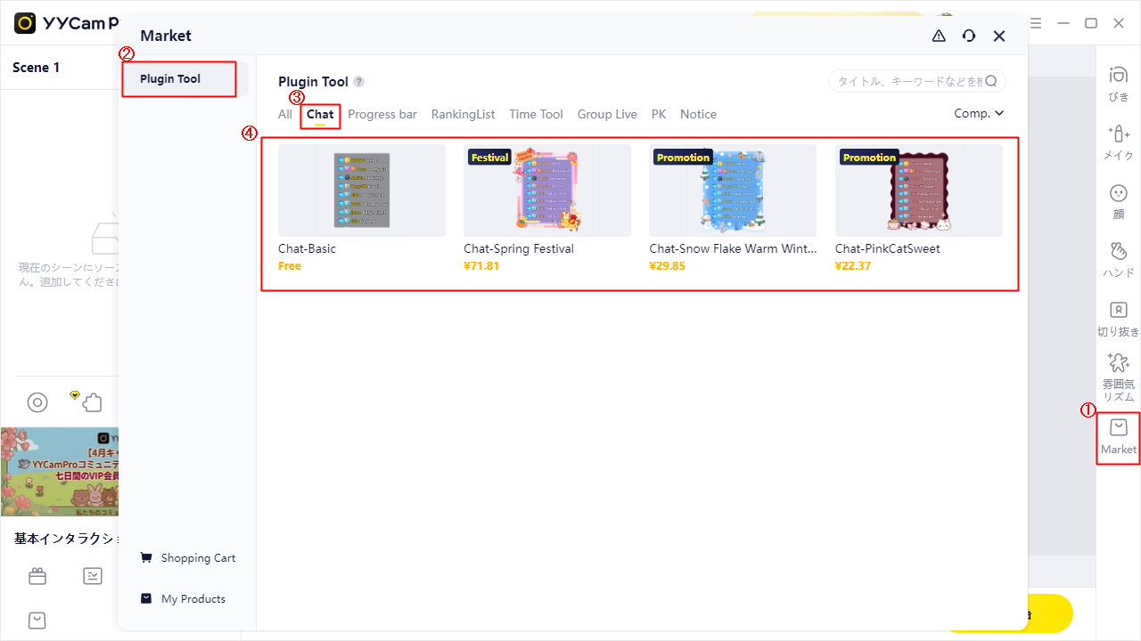Click the warning triangle icon in Market header

point(939,36)
